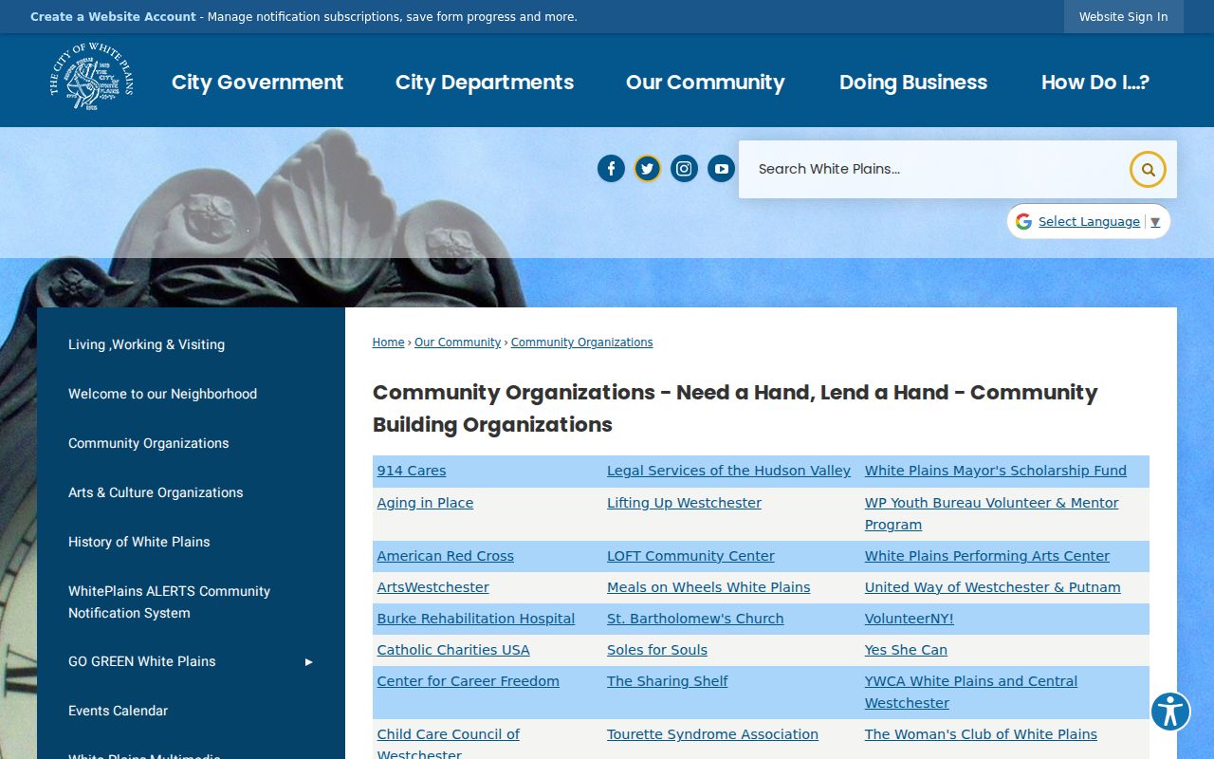The height and width of the screenshot is (759, 1214).
Task: Open the Soles for Souls link
Action: point(657,650)
